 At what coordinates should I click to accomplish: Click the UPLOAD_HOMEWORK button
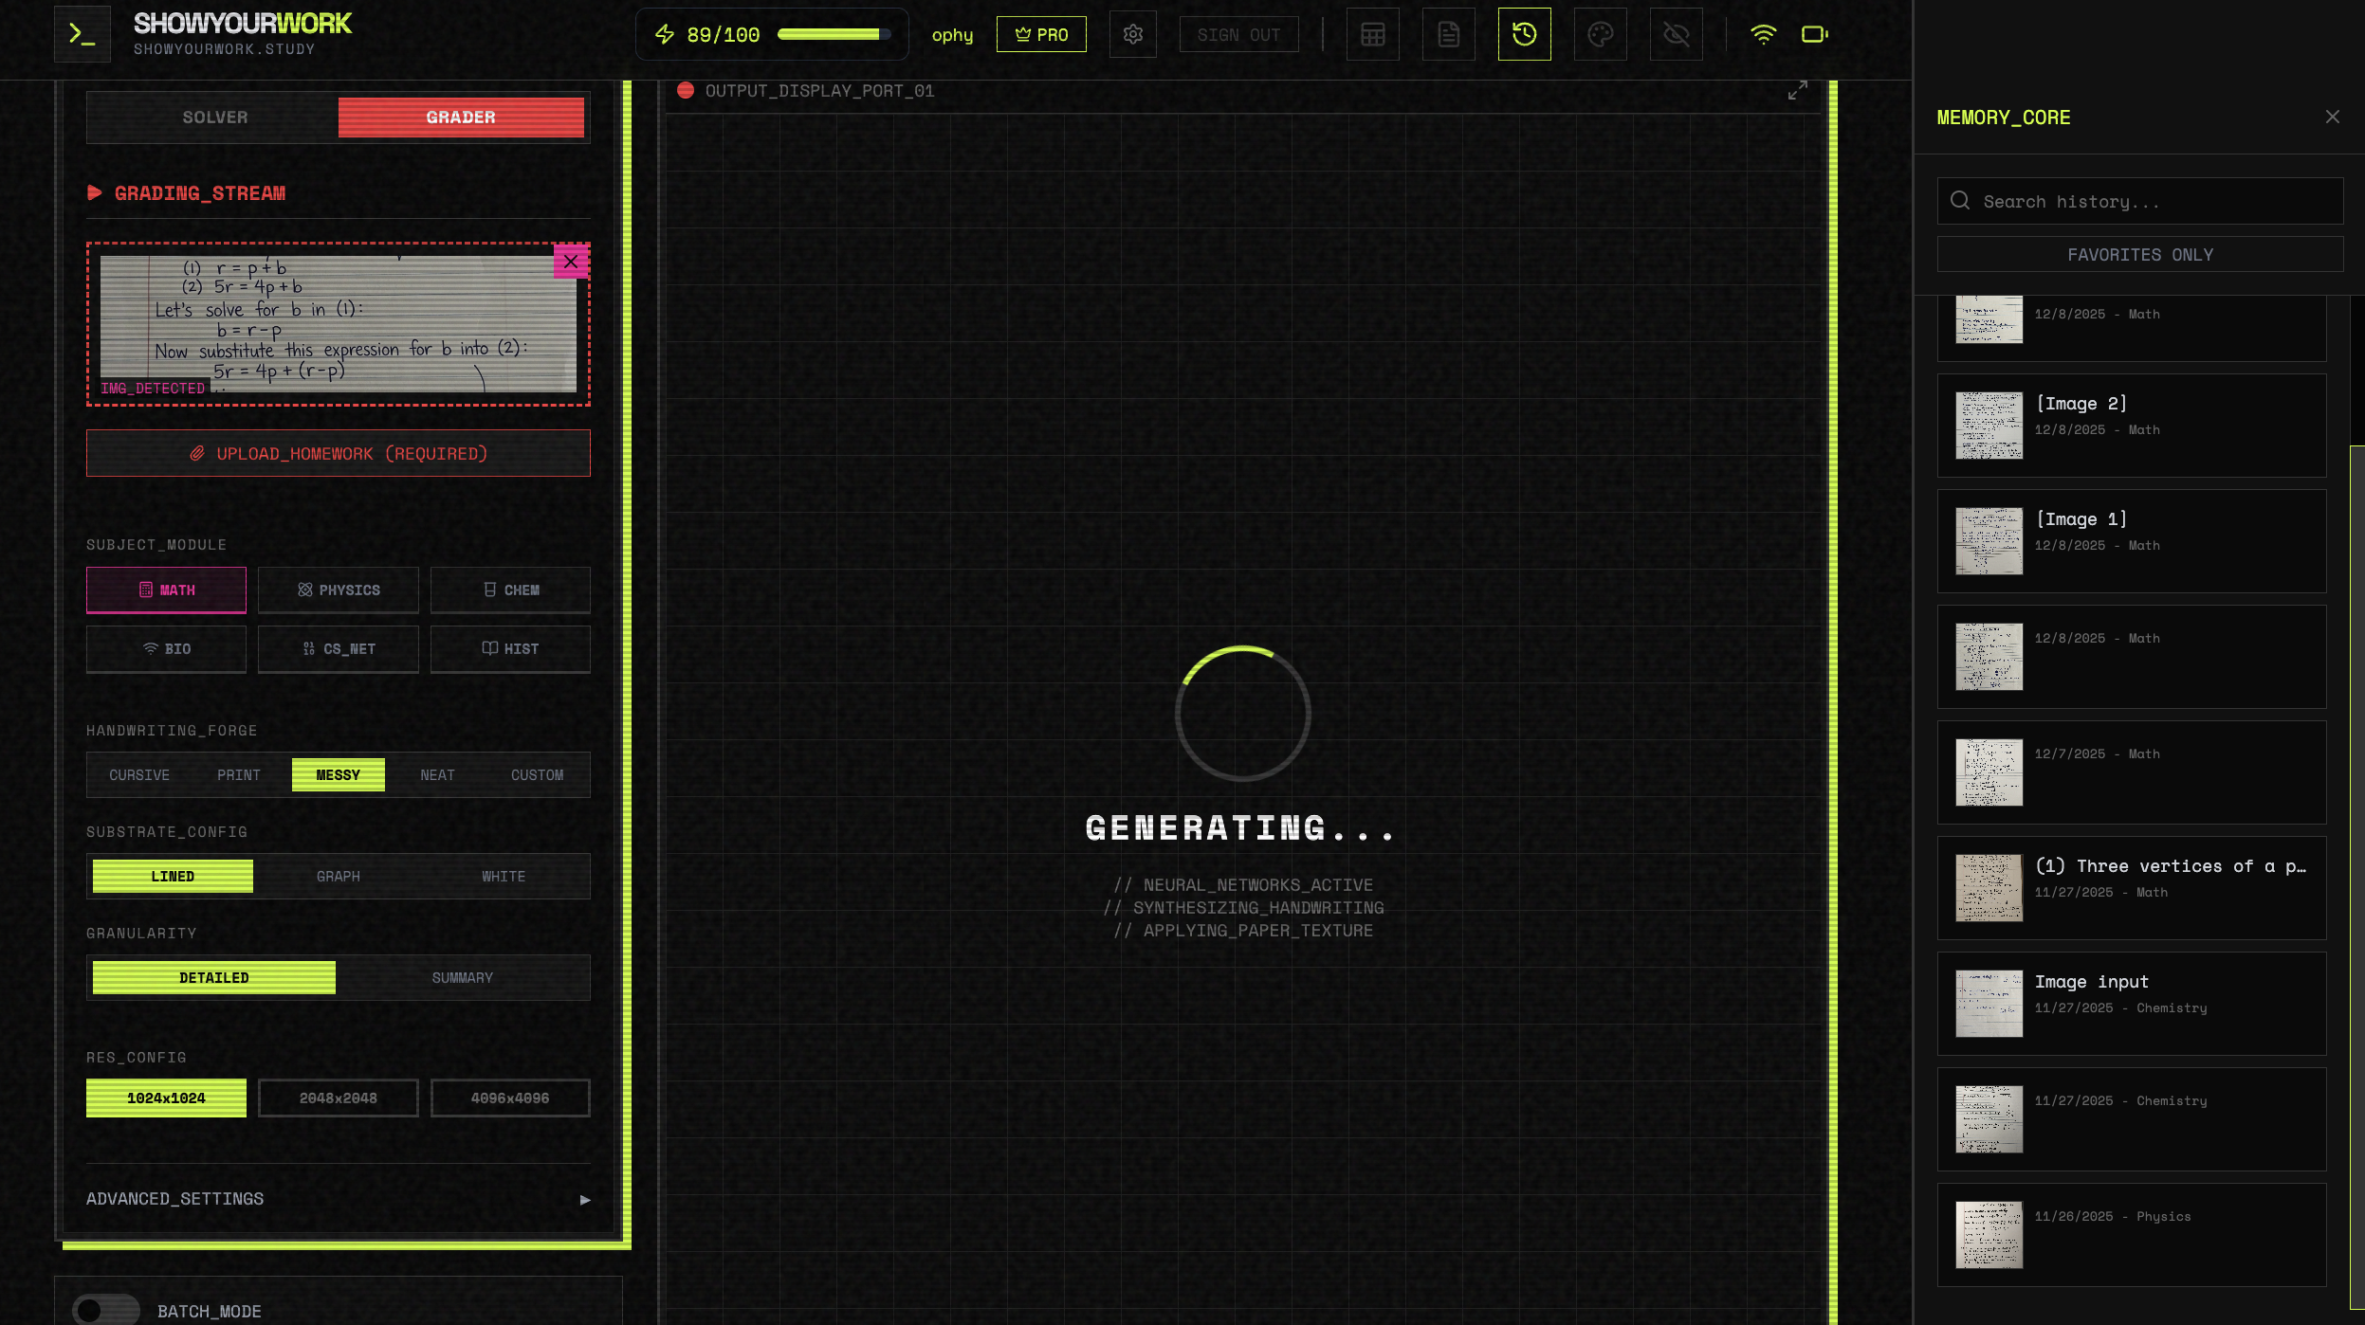click(338, 452)
